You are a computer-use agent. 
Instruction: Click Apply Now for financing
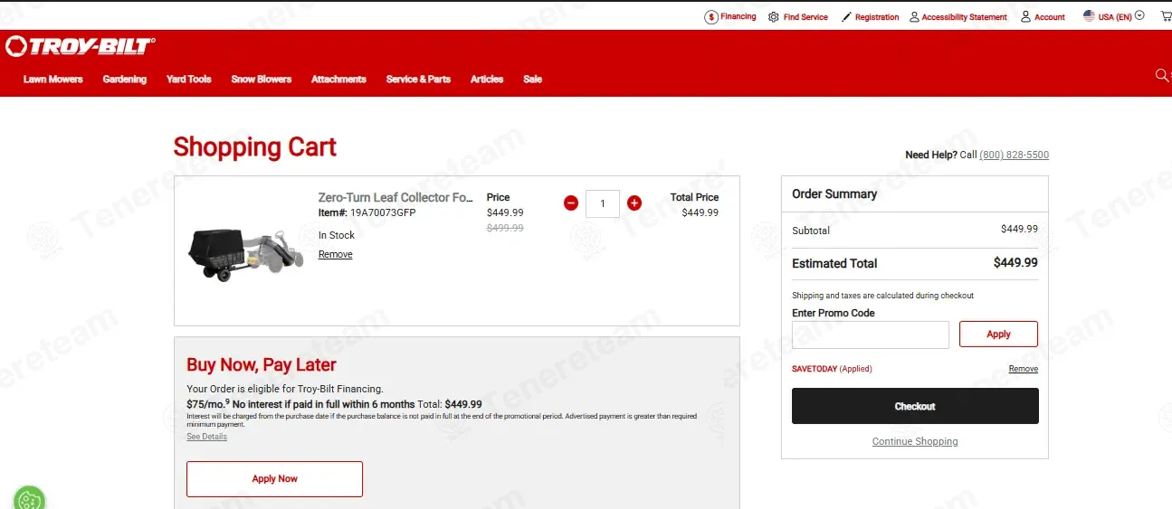274,479
